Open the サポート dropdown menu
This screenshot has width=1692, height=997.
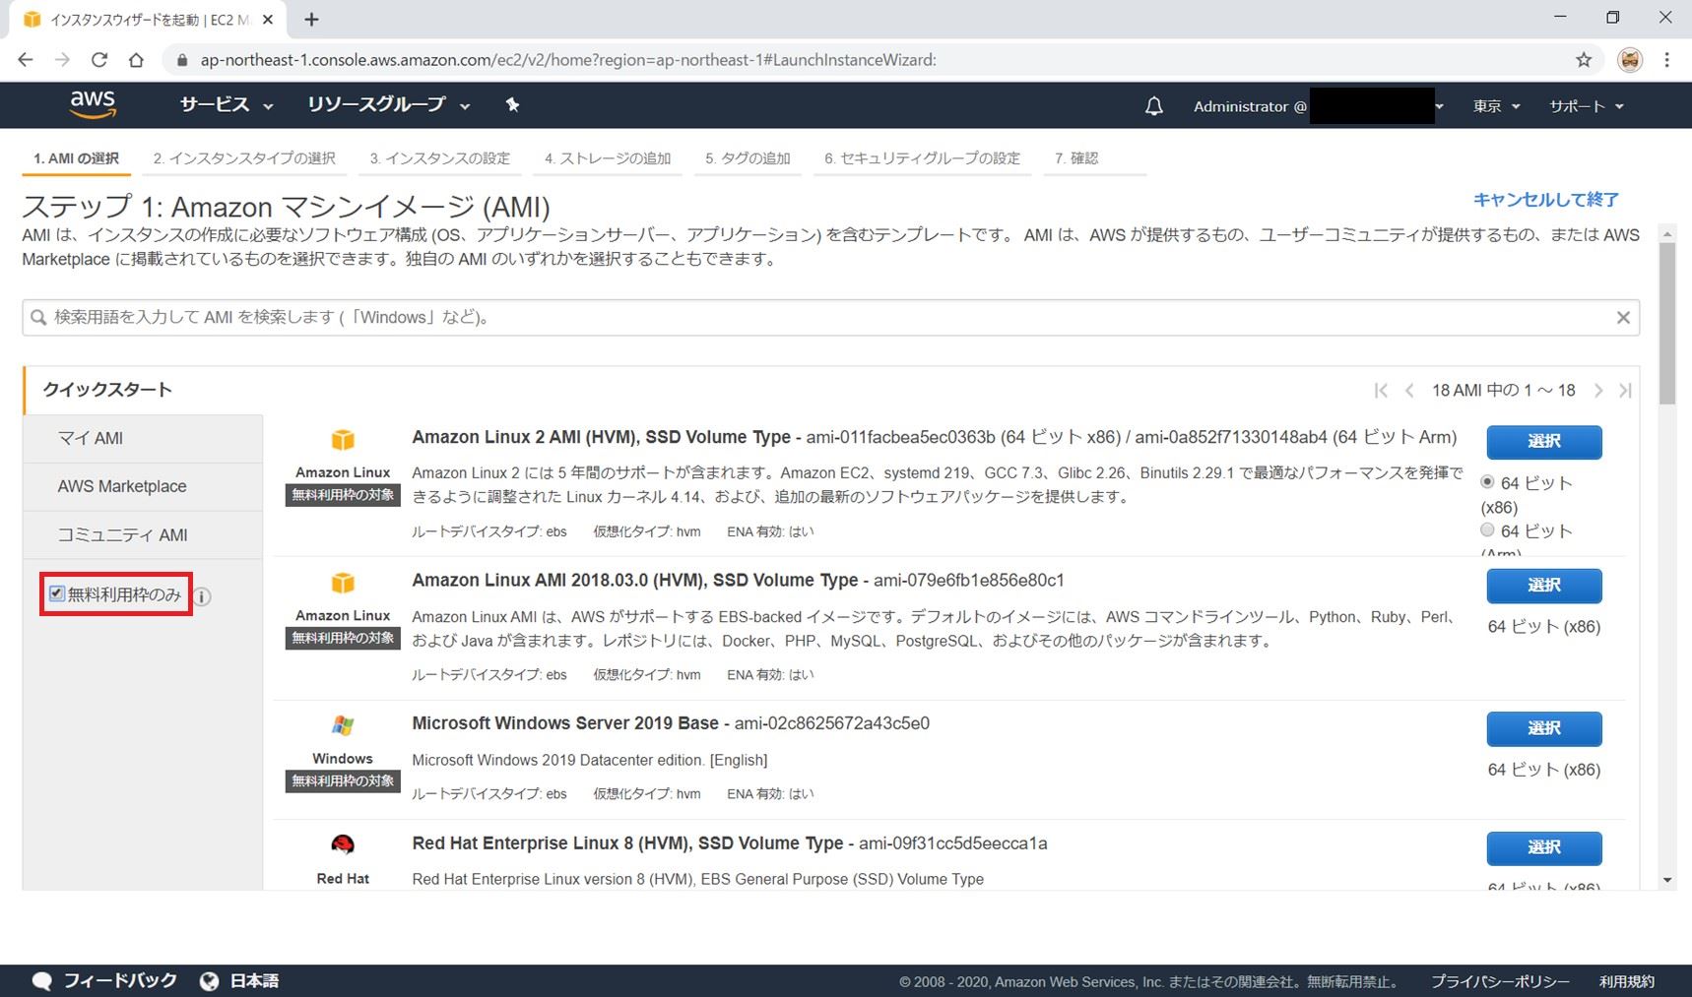coord(1587,106)
